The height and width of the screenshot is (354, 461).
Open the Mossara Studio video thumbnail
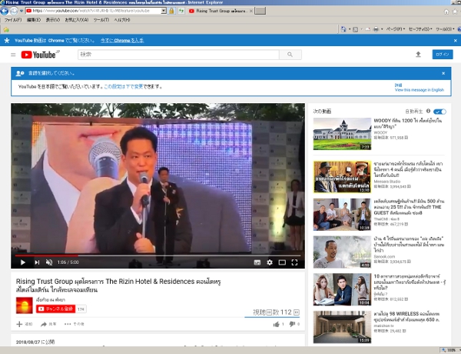(x=342, y=177)
